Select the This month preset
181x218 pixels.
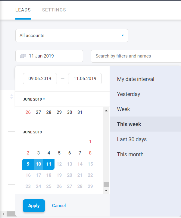point(130,154)
